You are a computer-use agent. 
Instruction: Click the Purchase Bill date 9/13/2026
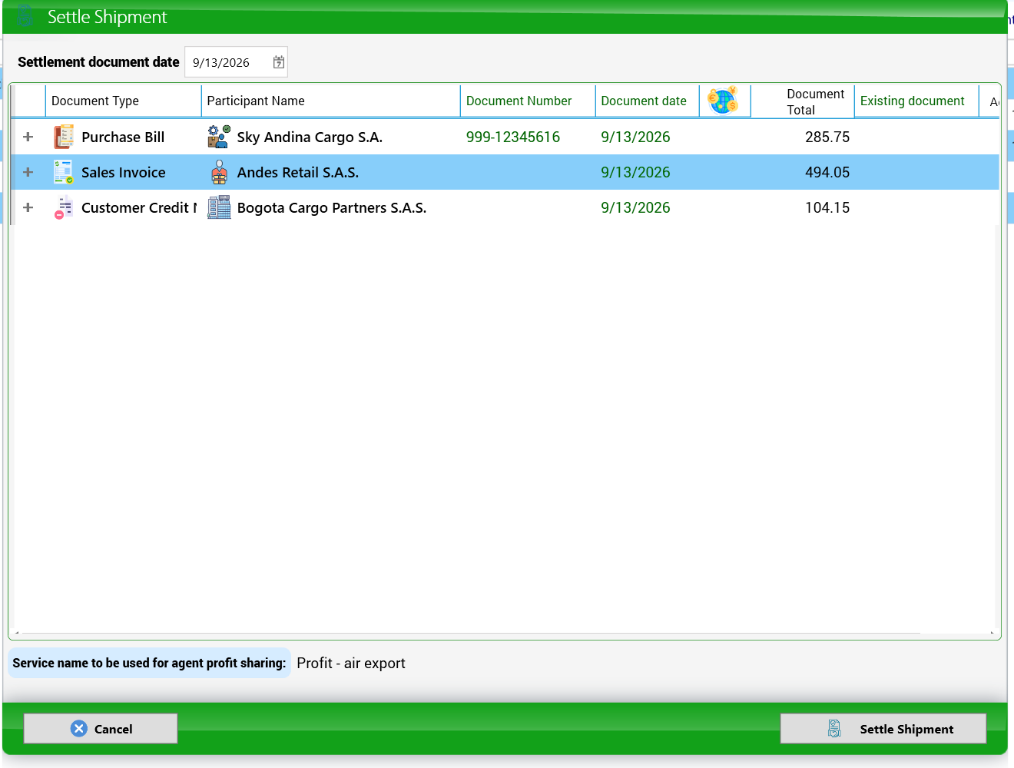click(635, 137)
